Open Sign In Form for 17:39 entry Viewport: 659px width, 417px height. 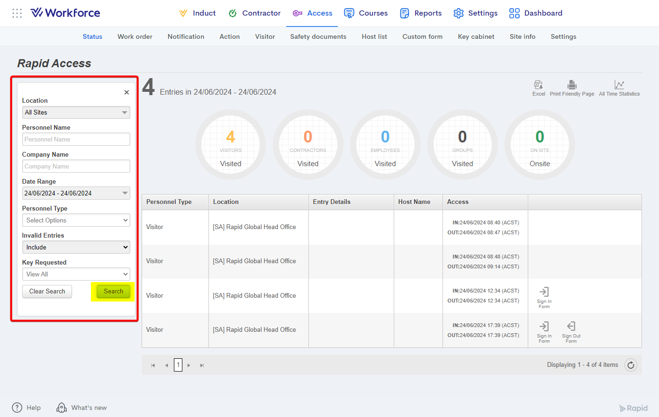544,332
